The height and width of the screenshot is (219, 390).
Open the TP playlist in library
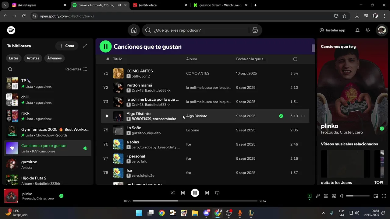(x=48, y=84)
